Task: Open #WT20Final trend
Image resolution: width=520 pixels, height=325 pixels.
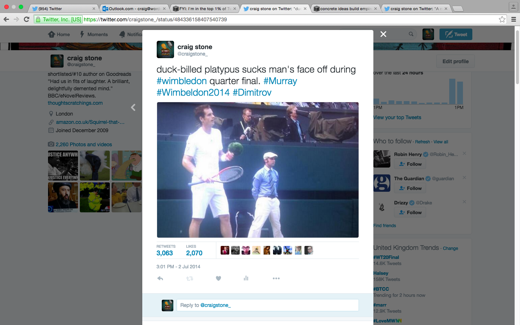Action: (x=386, y=257)
